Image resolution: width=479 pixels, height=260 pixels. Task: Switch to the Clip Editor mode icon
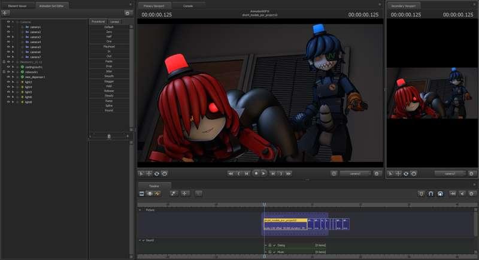coord(142,194)
